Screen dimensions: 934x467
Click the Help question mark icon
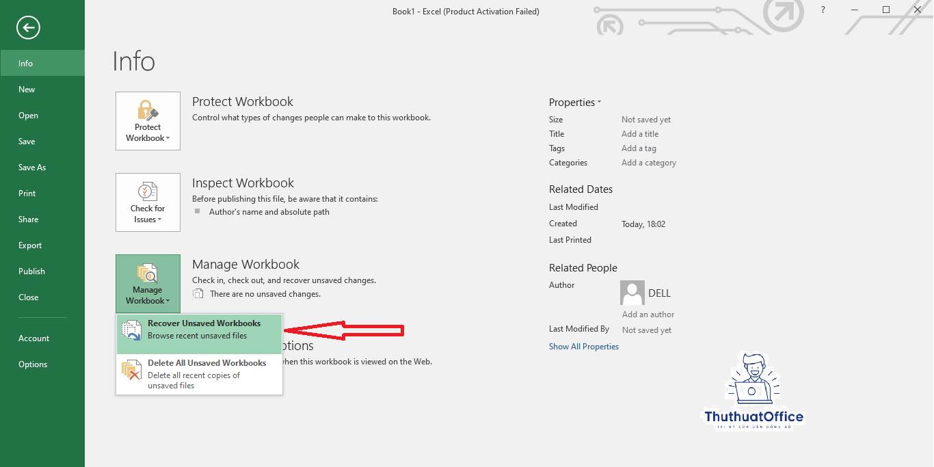(823, 10)
